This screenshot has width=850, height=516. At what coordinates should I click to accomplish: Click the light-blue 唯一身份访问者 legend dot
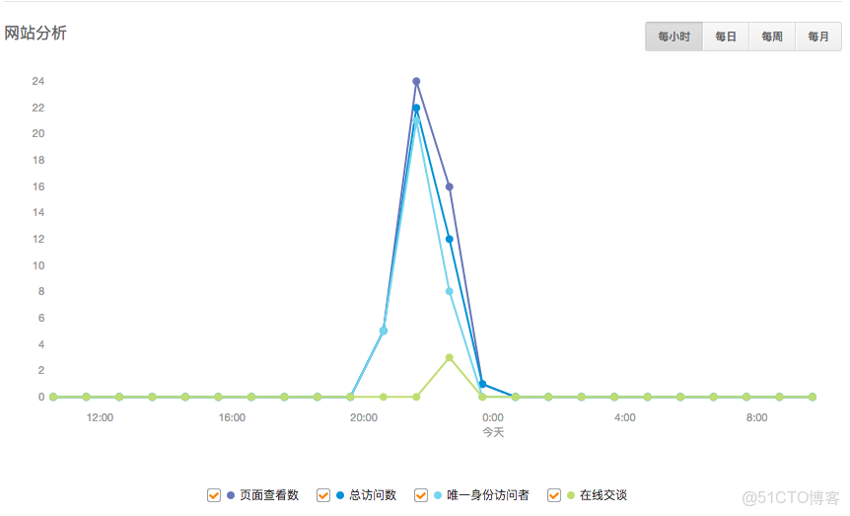[x=438, y=495]
